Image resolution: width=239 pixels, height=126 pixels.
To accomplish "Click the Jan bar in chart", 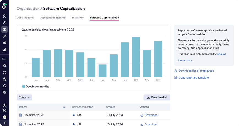I will (x=36, y=68).
